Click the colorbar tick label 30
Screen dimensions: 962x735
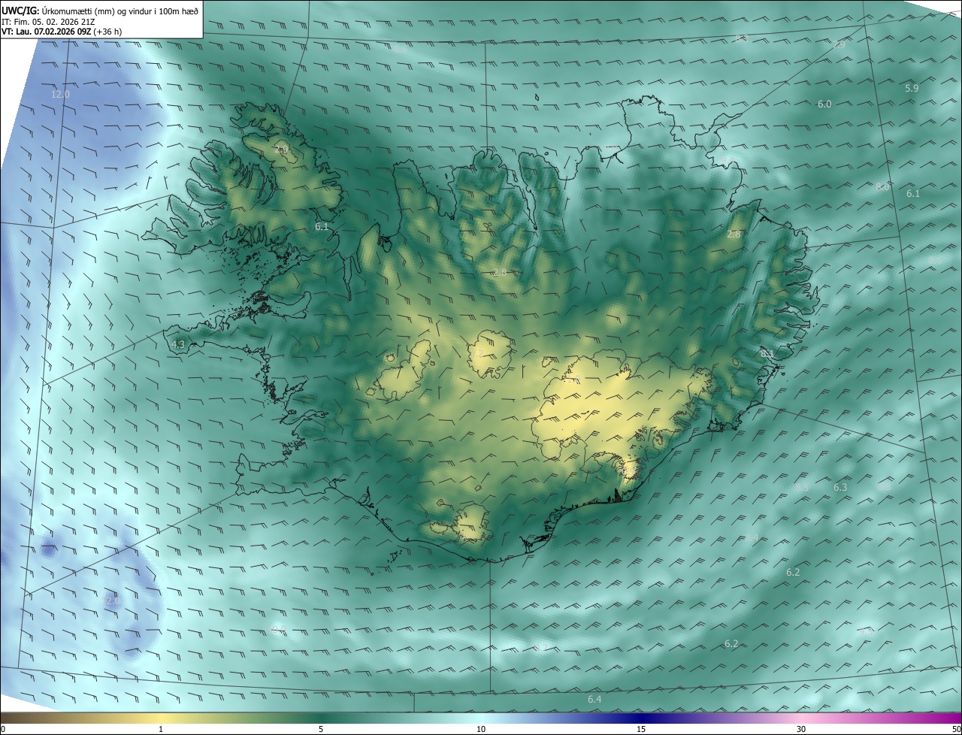coord(801,729)
